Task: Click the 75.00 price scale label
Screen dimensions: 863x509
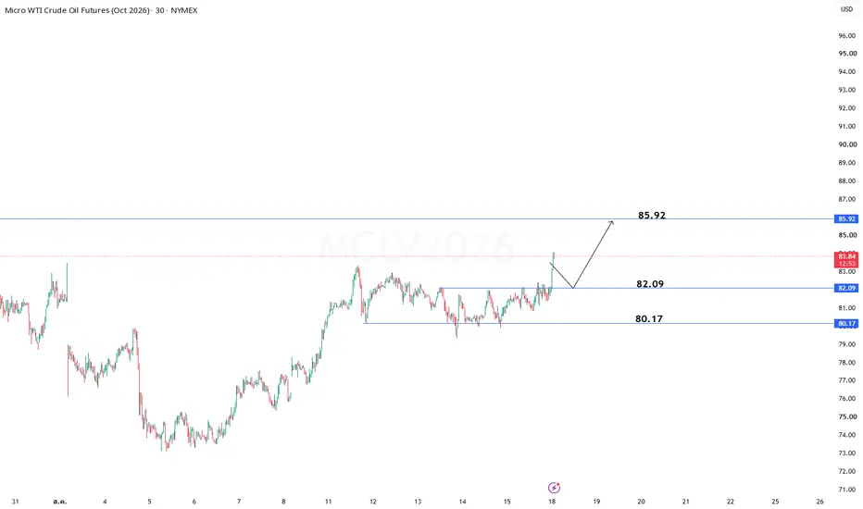Action: click(847, 416)
